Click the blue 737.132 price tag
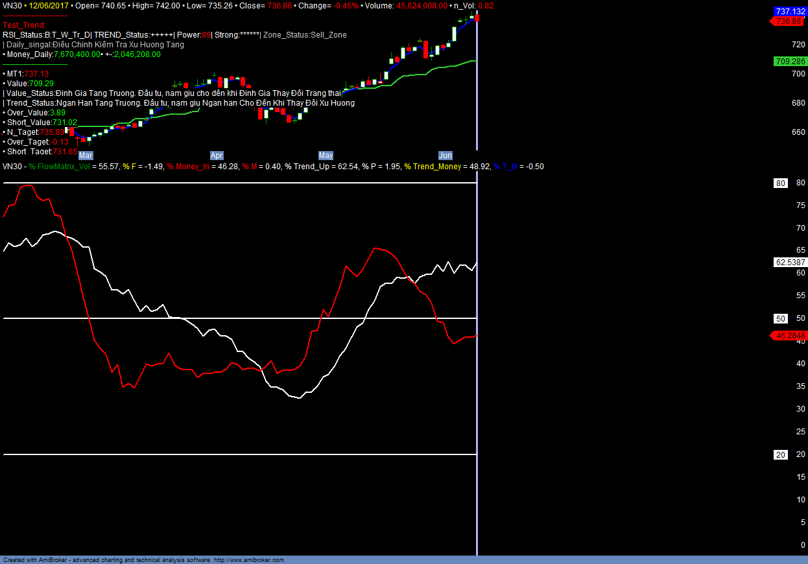The height and width of the screenshot is (564, 808). coord(790,12)
